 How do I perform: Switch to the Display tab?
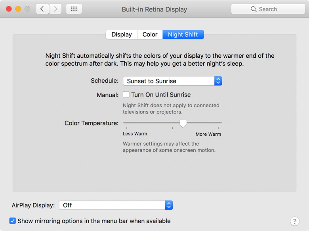coord(122,34)
